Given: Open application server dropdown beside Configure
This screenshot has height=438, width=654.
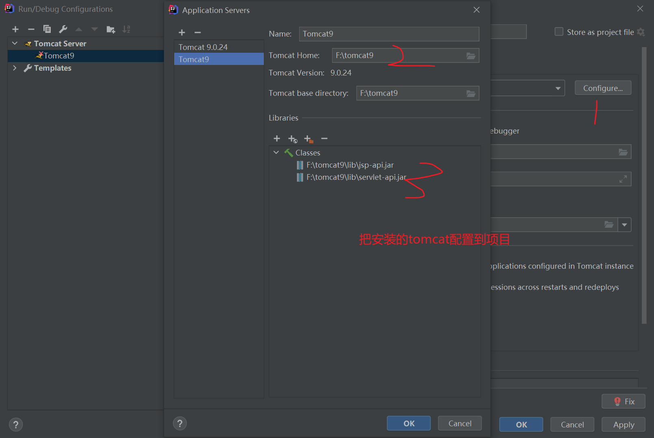Looking at the screenshot, I should [558, 88].
